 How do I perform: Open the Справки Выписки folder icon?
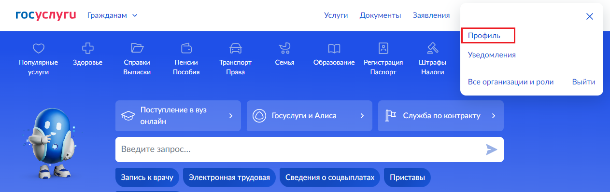pos(137,48)
